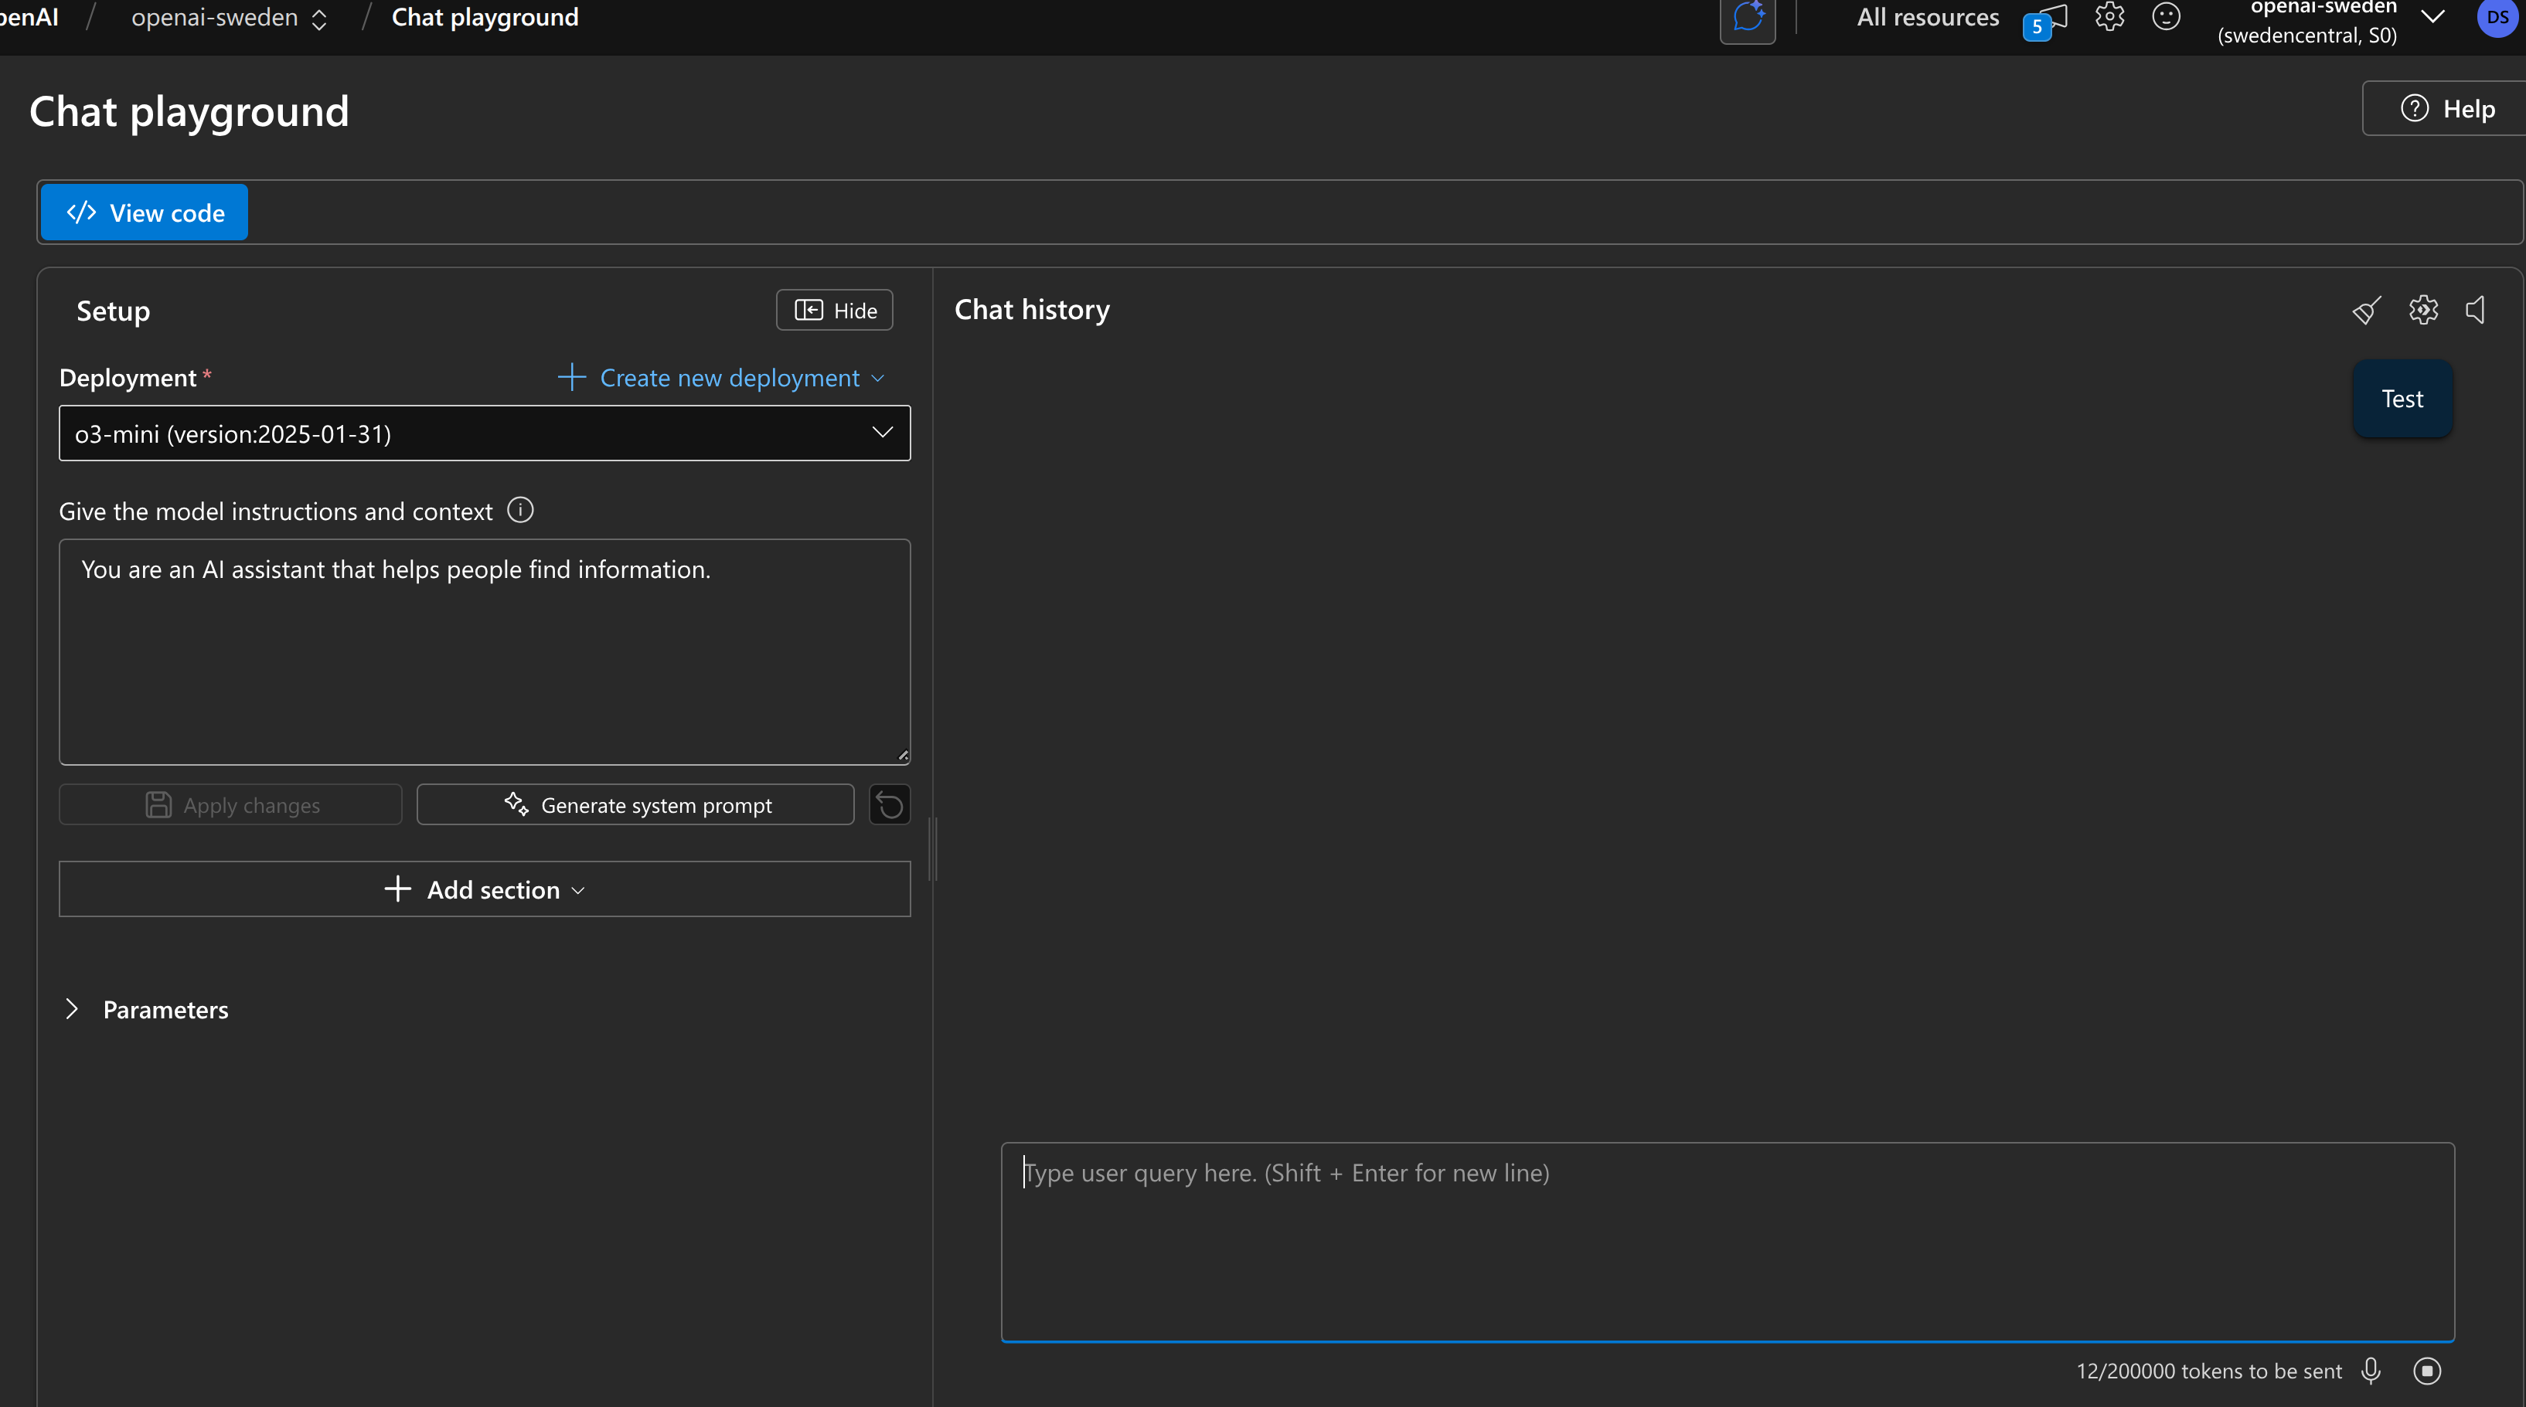Click the info icon next to model instructions
Screen dimensions: 2526x1407
(519, 510)
